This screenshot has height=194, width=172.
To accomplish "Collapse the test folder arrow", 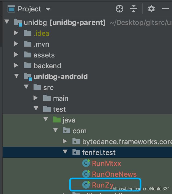I will click(36, 108).
